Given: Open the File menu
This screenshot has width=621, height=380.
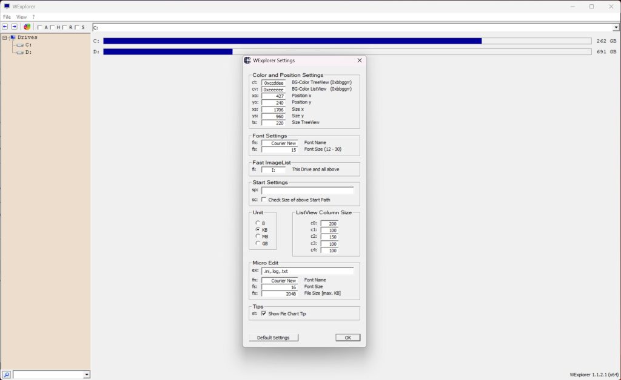Looking at the screenshot, I should (x=7, y=17).
